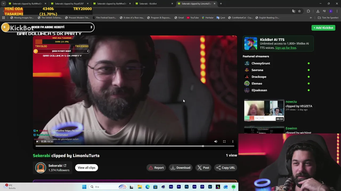Enter fullscreen on the video player
Viewport: 341px width, 191px height.
(224, 142)
